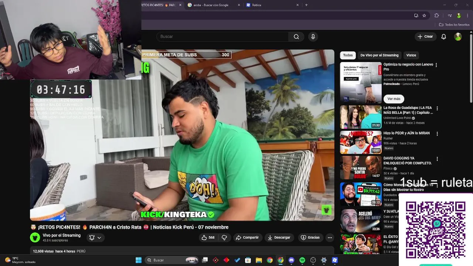
Task: Click the Windows taskbar Buscar box
Action: (172, 260)
